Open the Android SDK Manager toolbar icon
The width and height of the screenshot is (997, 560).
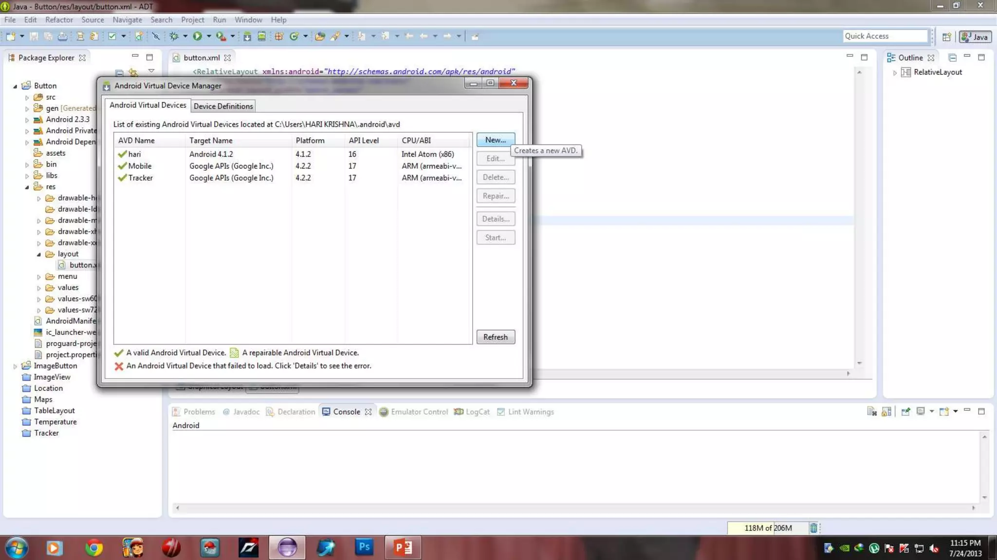click(x=247, y=36)
